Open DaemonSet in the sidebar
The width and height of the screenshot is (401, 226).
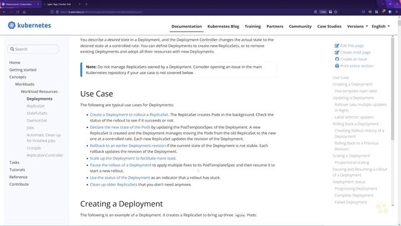(37, 120)
